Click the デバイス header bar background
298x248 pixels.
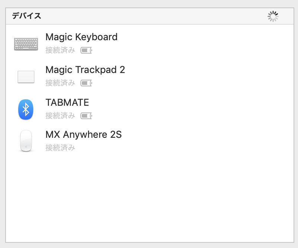point(149,16)
